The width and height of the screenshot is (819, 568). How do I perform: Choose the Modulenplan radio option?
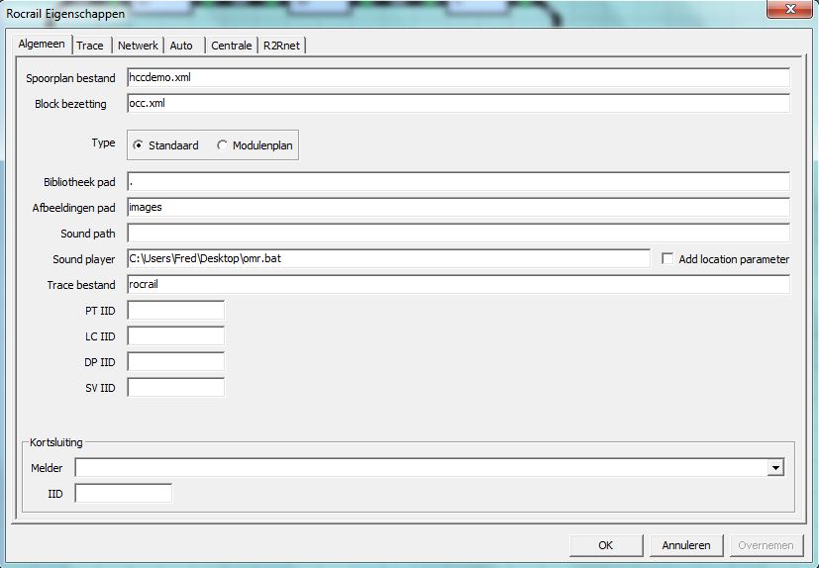point(223,145)
